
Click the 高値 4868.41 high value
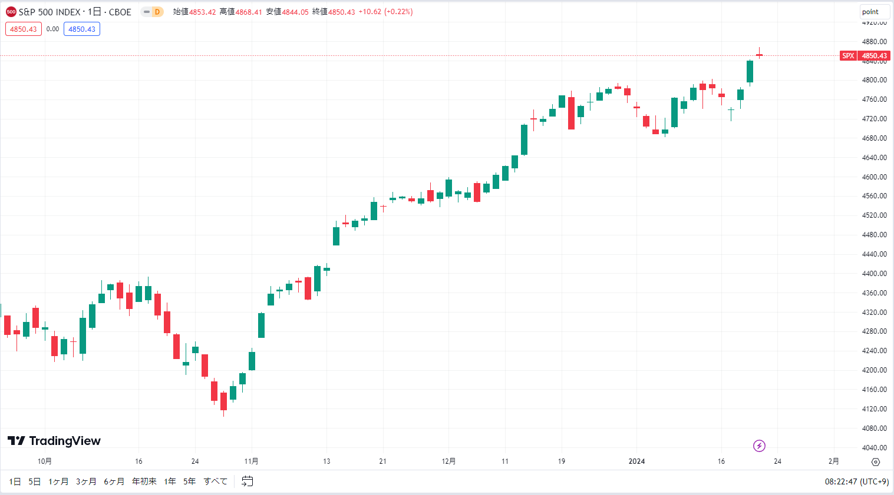pyautogui.click(x=241, y=12)
